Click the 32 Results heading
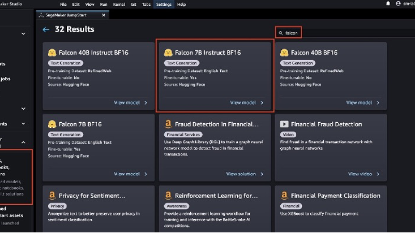Screen dimensions: 415x233 74,29
